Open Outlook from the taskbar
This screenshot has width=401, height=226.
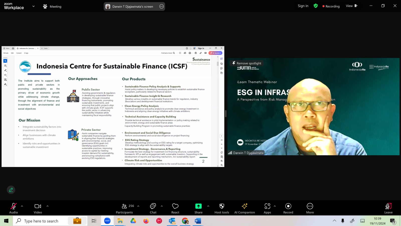point(172,221)
